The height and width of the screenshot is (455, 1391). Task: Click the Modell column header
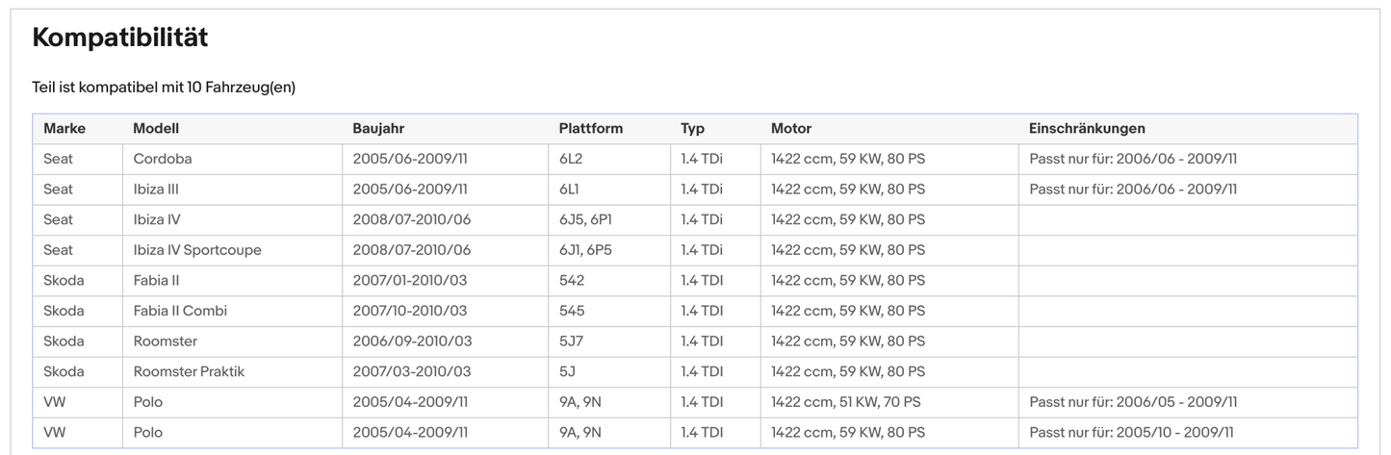[x=156, y=129]
